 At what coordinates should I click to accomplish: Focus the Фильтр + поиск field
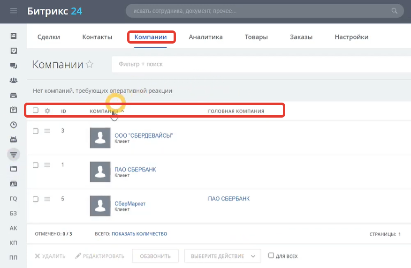[x=261, y=64]
